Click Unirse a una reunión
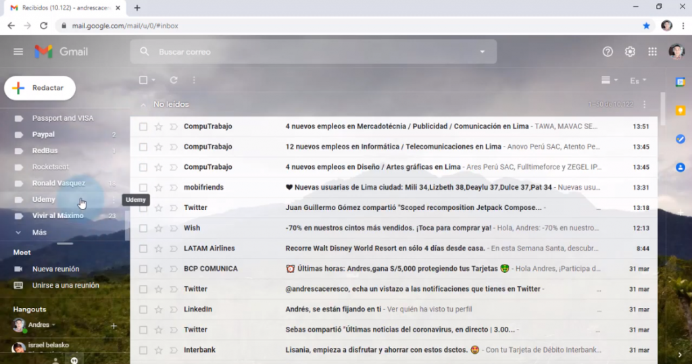Screen dimensions: 692x364 click(x=66, y=286)
